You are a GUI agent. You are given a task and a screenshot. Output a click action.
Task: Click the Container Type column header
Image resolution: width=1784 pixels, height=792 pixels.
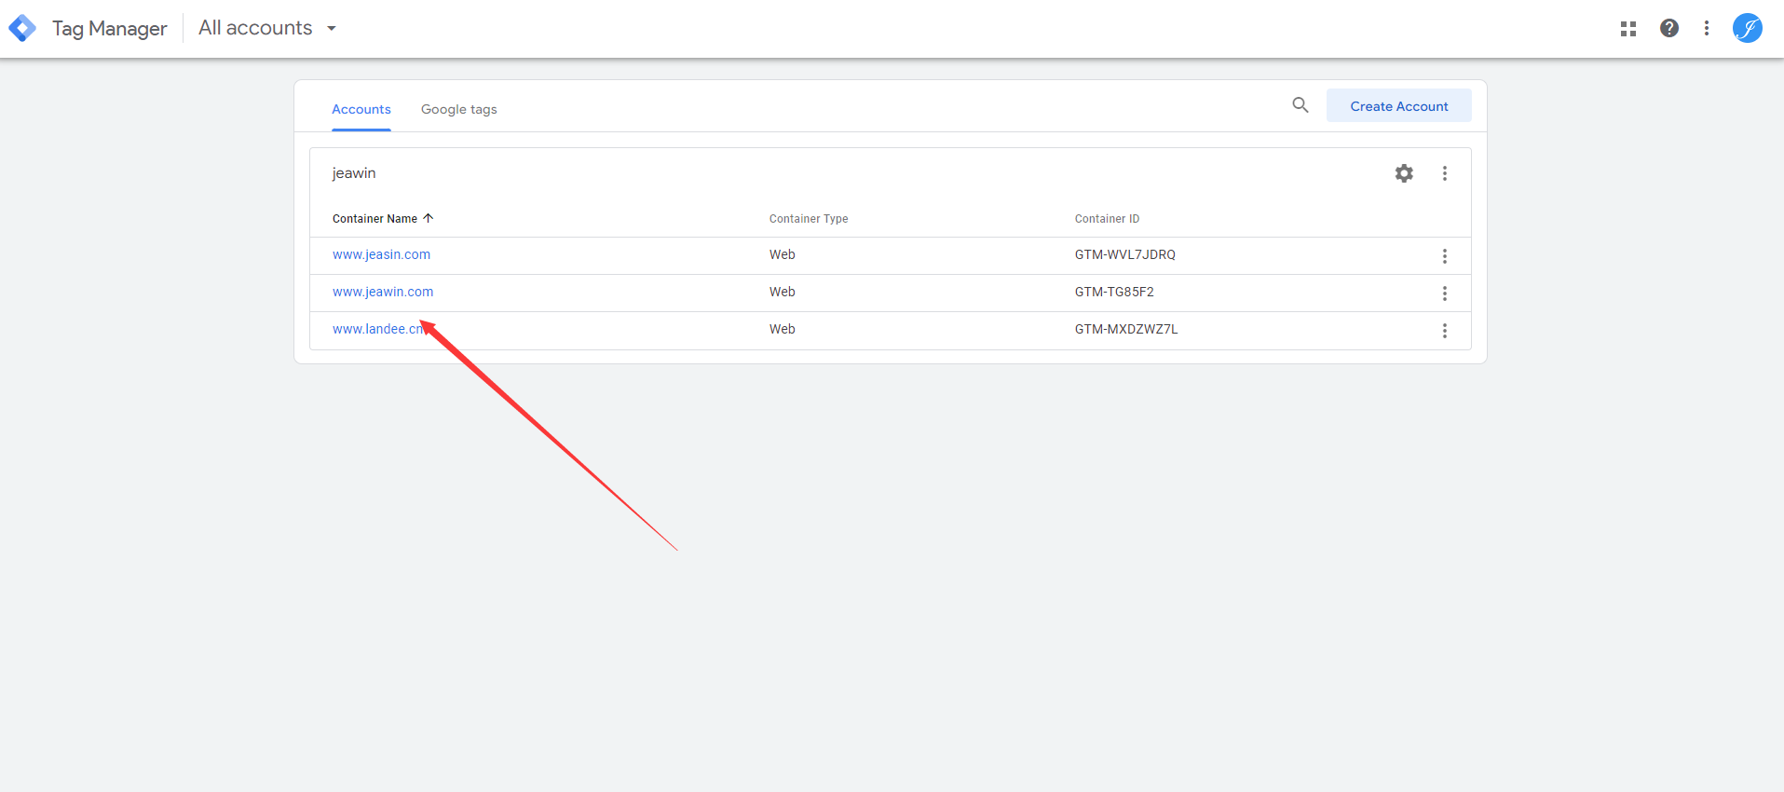(809, 219)
